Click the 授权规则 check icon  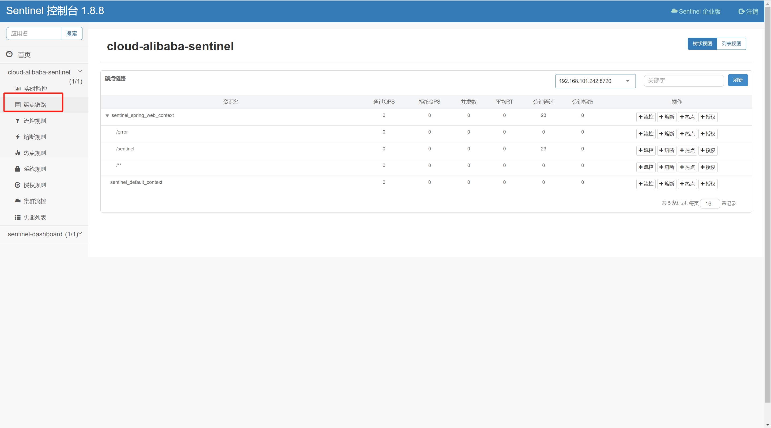(17, 185)
